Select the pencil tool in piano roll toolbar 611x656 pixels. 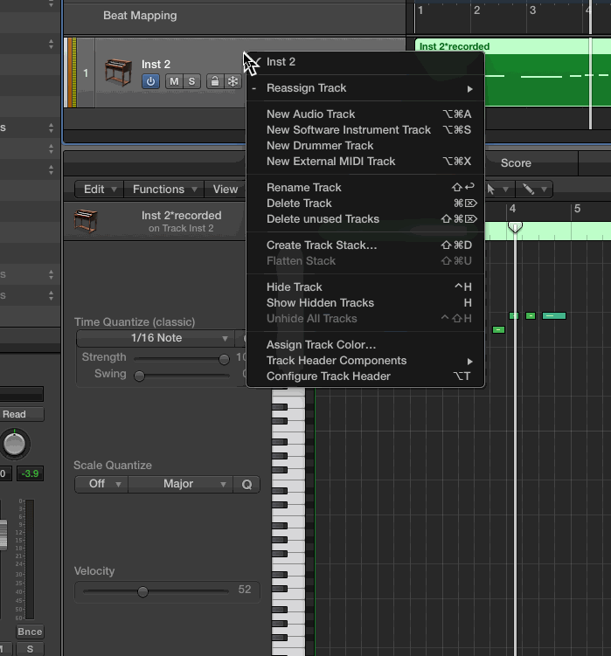tap(530, 189)
